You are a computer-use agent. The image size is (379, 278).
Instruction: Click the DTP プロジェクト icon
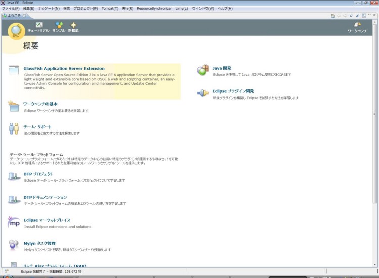pyautogui.click(x=14, y=176)
